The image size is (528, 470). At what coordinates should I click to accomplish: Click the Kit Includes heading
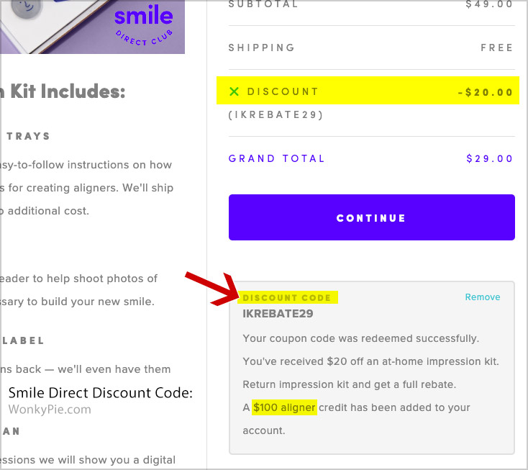point(65,91)
